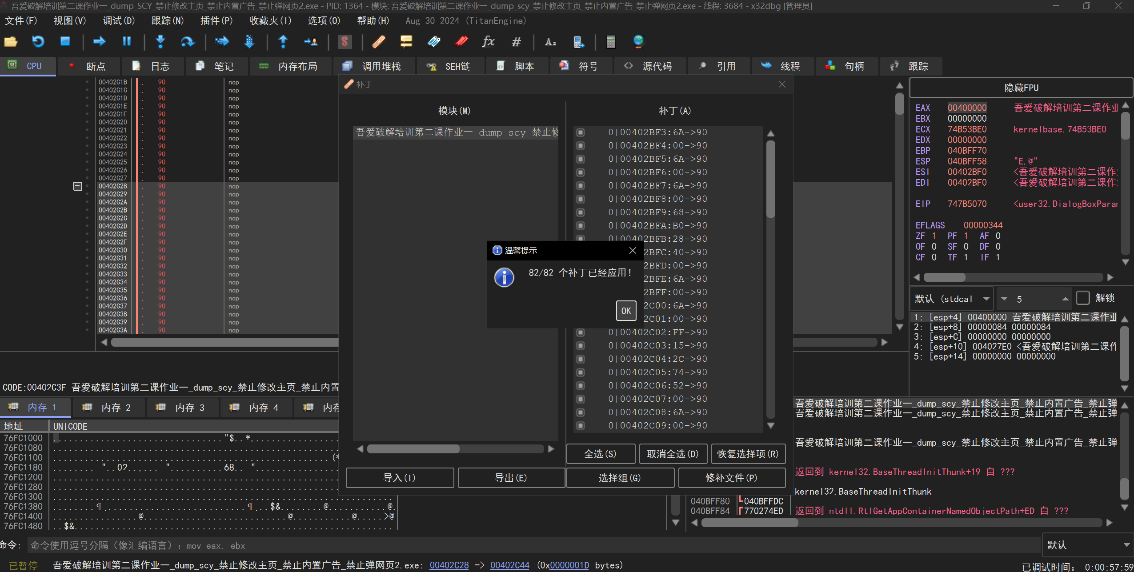
Task: Click the Run arrow icon
Action: point(99,42)
